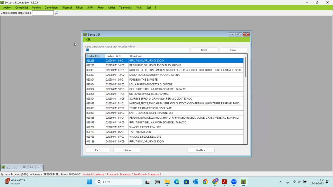Screen dimensions: 333x187
Task: Select row SCARTI E SFRIDI DI GRANAGLIA
Action: (165, 99)
